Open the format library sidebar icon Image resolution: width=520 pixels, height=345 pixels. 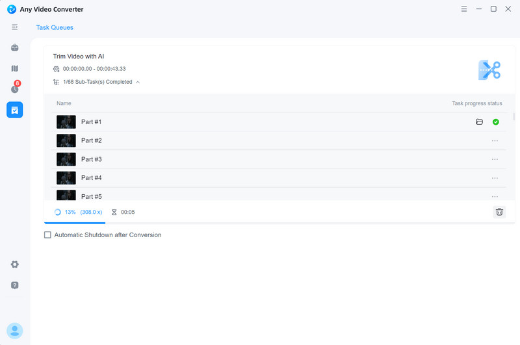14,68
